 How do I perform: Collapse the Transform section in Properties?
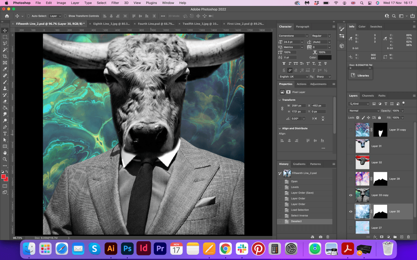click(x=280, y=100)
